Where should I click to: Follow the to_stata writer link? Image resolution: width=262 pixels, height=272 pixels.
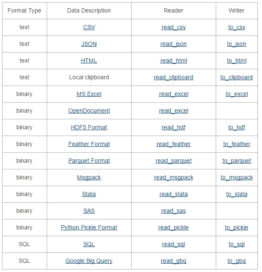click(237, 194)
